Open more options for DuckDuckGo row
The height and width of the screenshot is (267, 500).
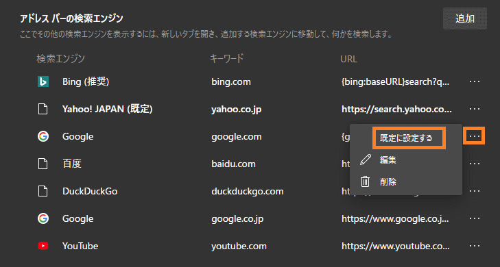click(475, 191)
